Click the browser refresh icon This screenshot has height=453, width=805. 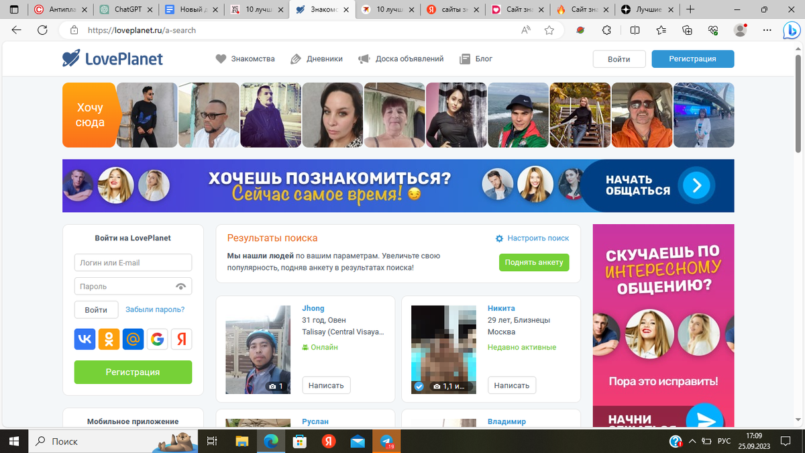point(42,30)
